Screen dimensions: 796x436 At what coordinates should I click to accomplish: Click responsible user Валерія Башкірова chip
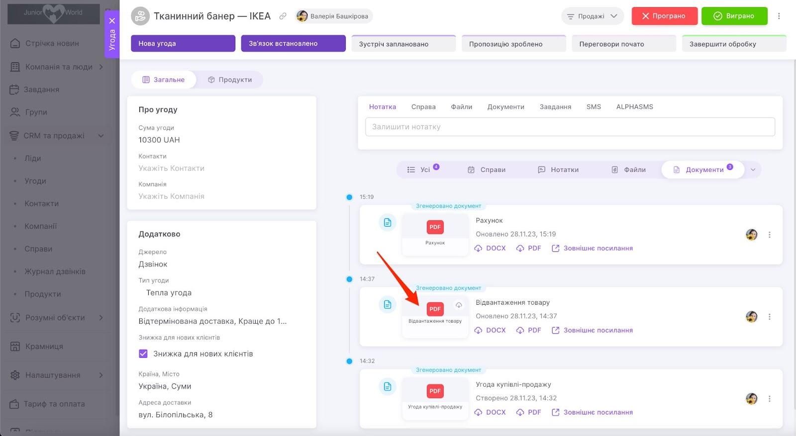333,16
